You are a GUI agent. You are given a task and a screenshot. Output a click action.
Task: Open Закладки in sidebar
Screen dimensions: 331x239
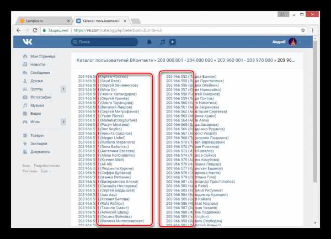[x=39, y=144]
